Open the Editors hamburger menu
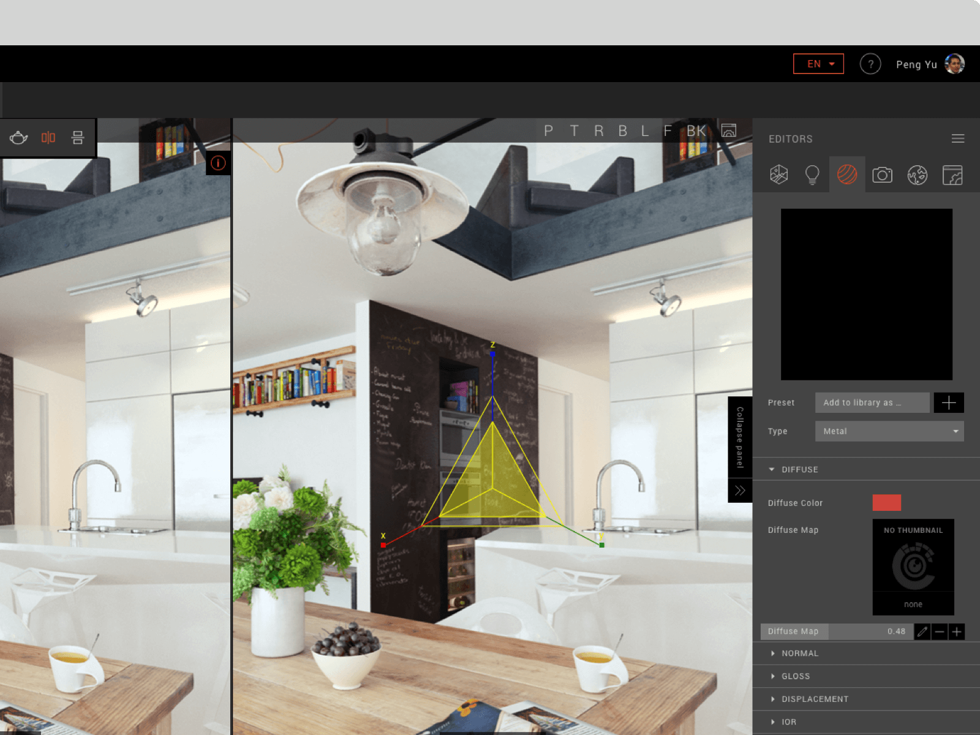The image size is (980, 735). tap(958, 139)
